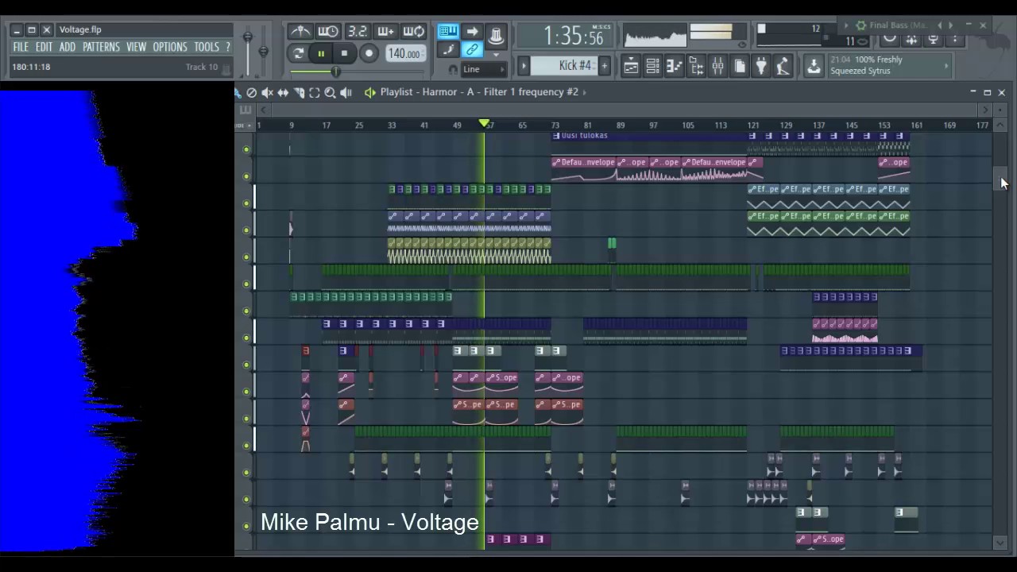Open the VIEW menu

click(x=137, y=47)
